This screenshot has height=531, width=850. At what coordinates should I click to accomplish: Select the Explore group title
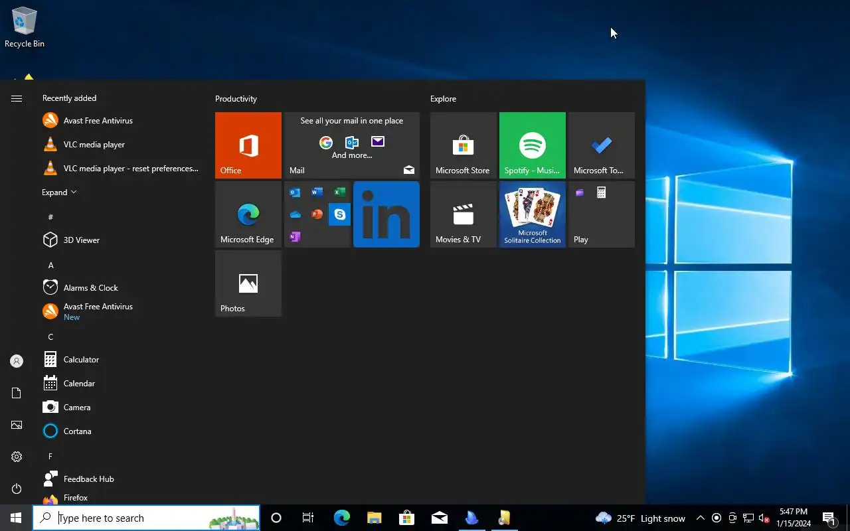[443, 99]
